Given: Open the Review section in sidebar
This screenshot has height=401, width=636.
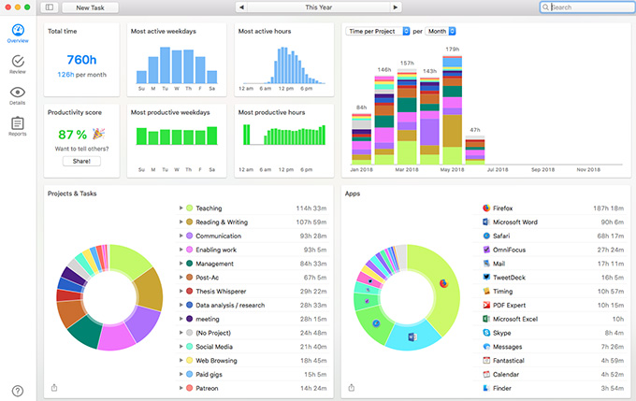Looking at the screenshot, I should tap(18, 64).
